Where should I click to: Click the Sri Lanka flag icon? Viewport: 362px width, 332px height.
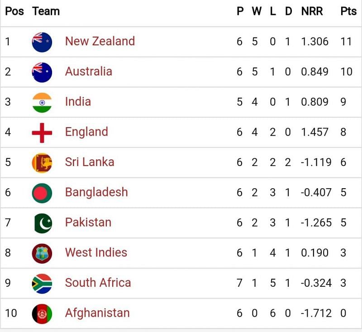click(42, 163)
